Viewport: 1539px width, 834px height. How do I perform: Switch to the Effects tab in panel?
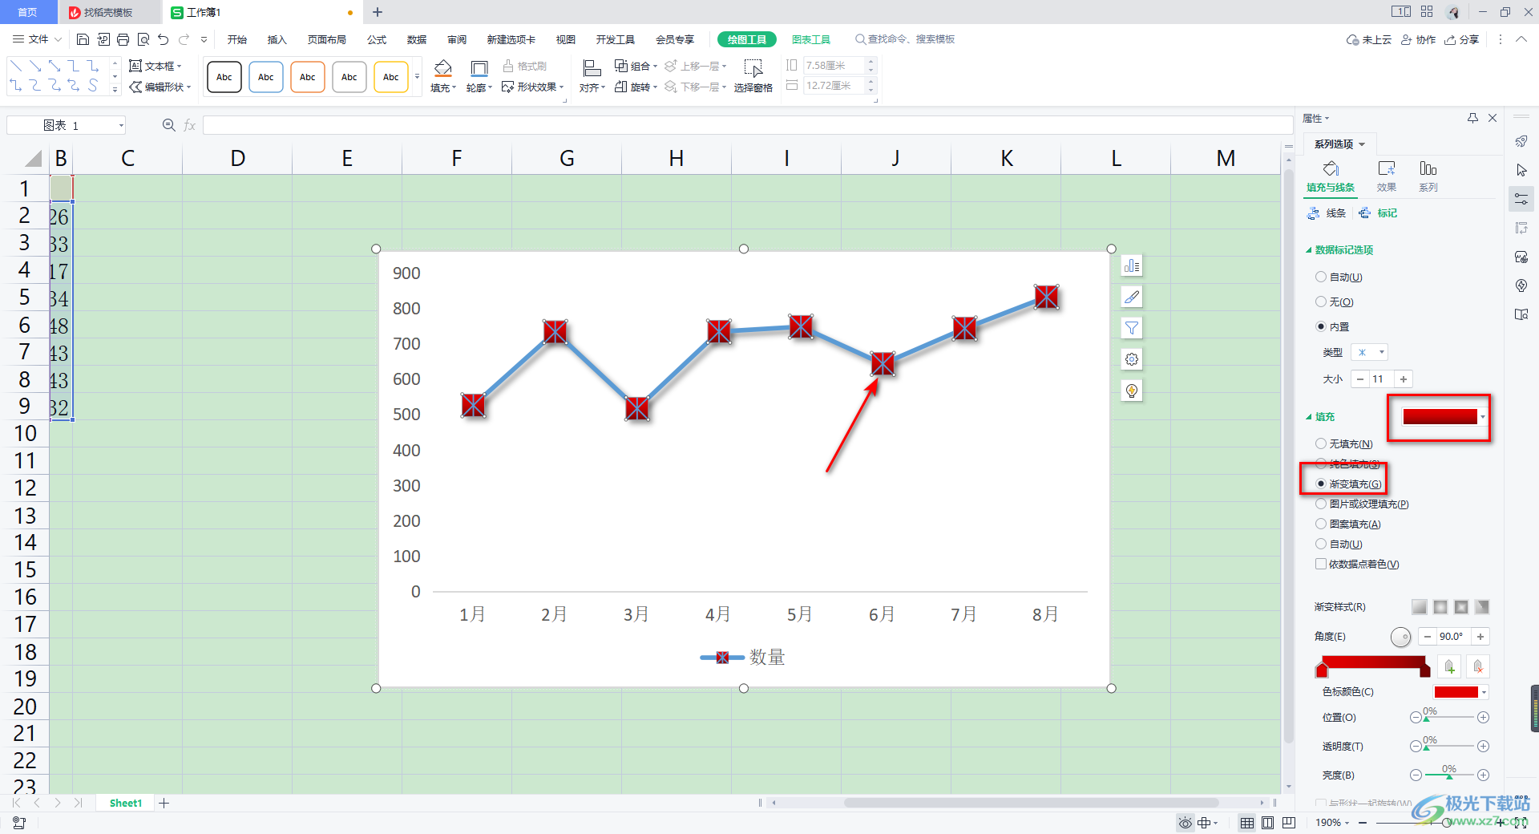[x=1387, y=176]
